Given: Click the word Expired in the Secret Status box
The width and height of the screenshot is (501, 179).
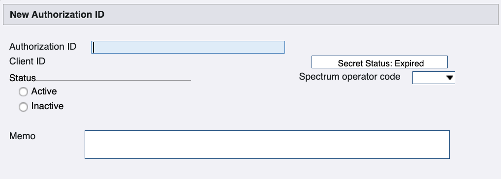Looking at the screenshot, I should [x=409, y=63].
